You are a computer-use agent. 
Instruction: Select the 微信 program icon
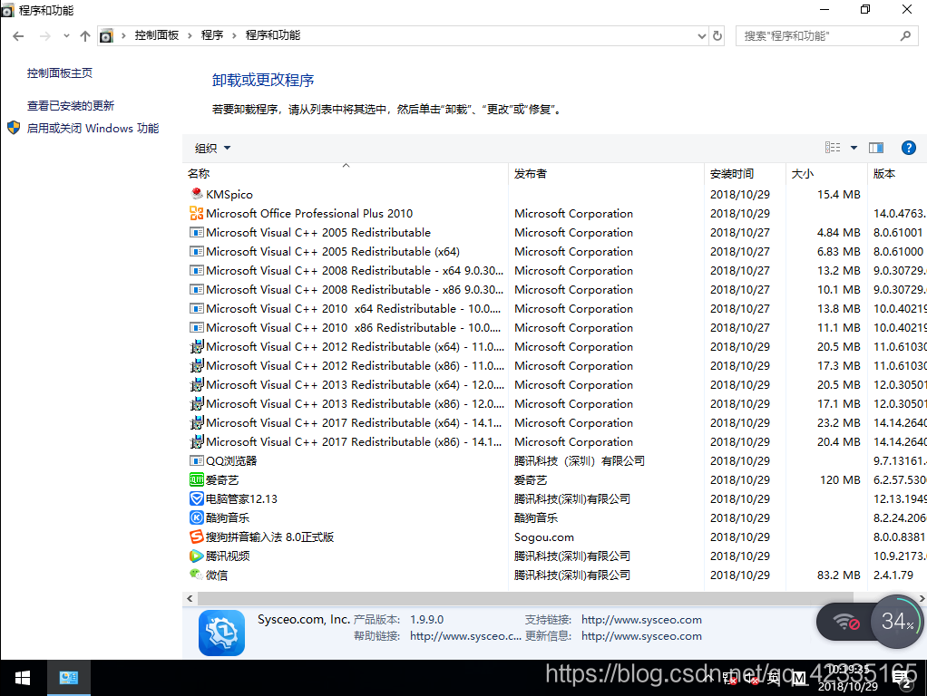coord(197,575)
